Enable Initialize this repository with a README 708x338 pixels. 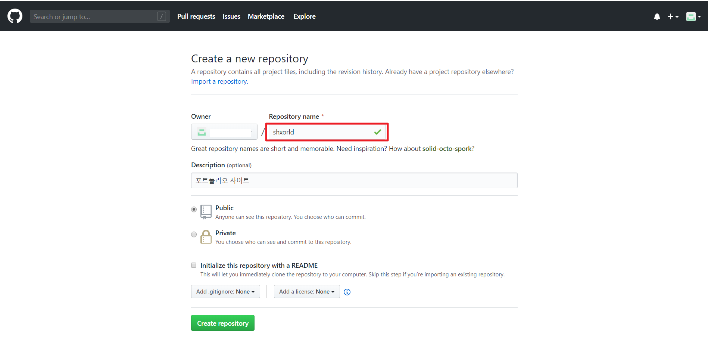tap(194, 265)
